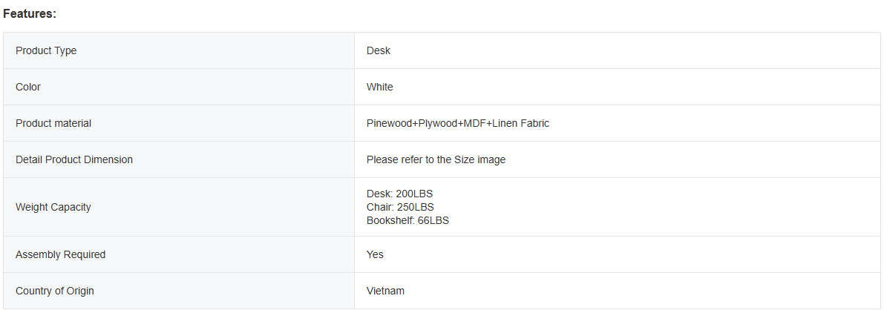Click the Desk product type value
The height and width of the screenshot is (310, 884).
coord(379,50)
